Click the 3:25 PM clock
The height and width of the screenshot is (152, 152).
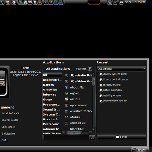(140, 2)
